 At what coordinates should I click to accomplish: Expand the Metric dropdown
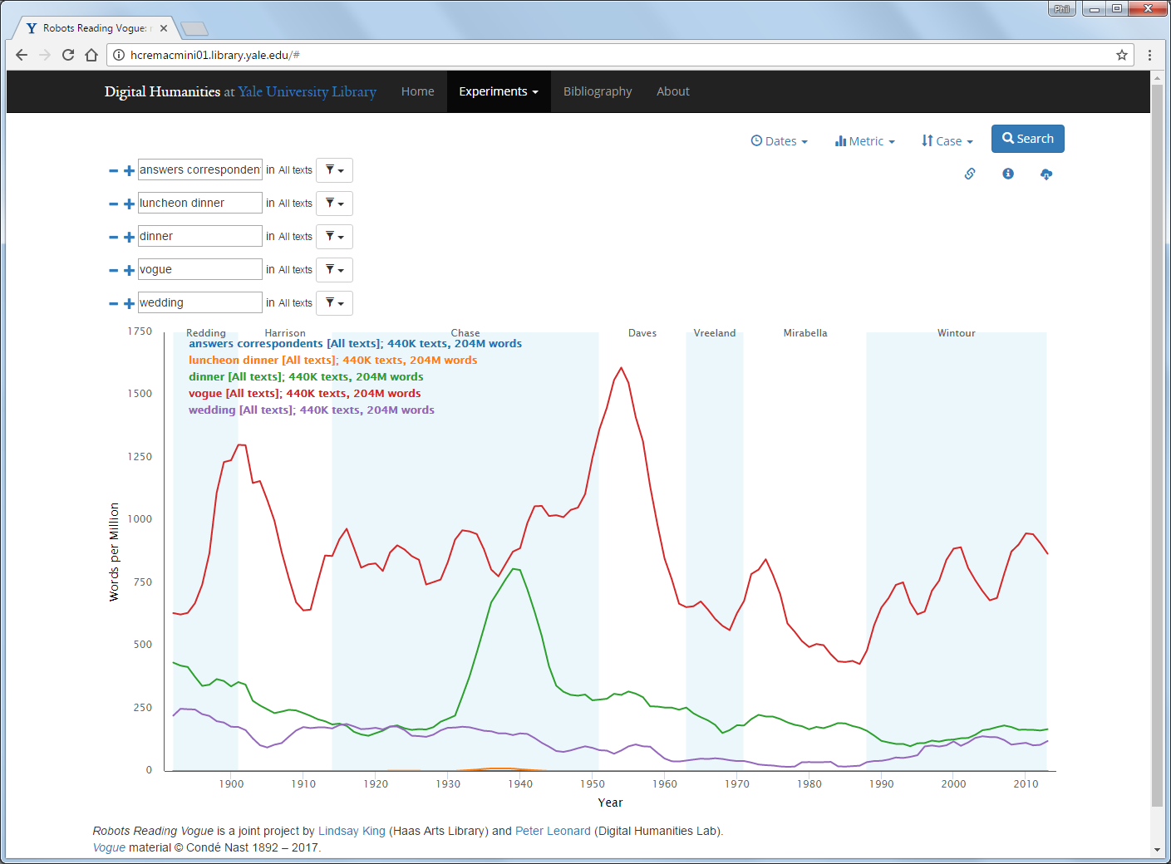pos(865,141)
